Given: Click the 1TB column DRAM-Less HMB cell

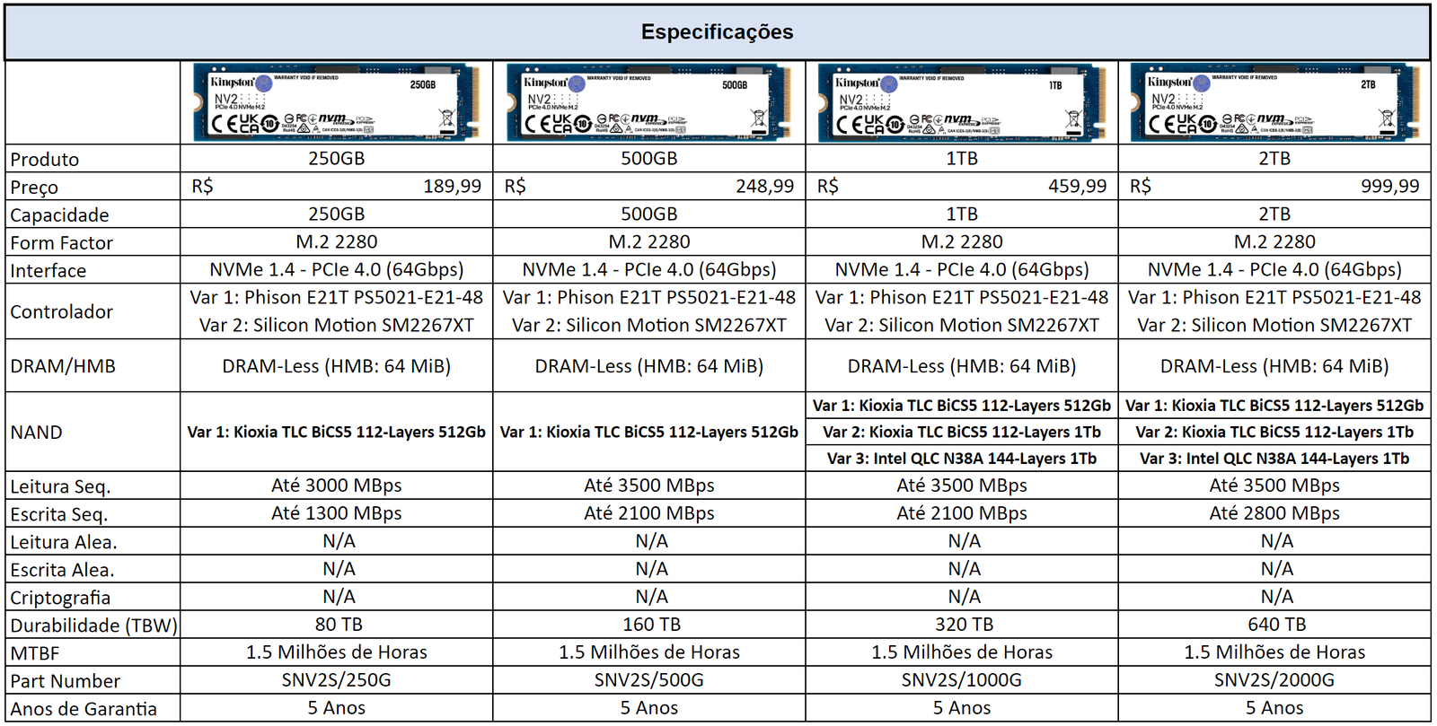Looking at the screenshot, I should tap(962, 366).
